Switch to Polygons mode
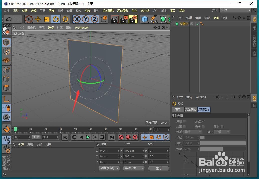 click(x=7, y=88)
